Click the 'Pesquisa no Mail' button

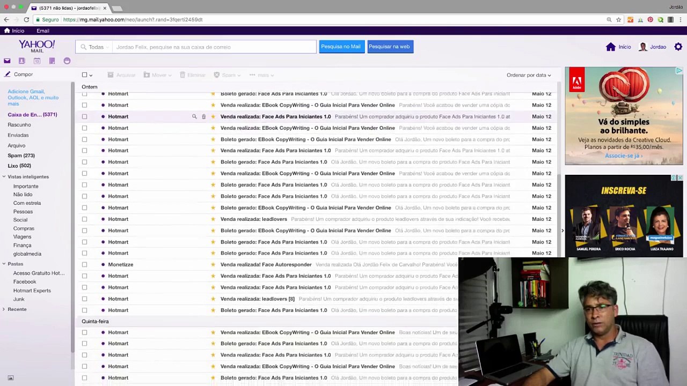click(x=341, y=47)
